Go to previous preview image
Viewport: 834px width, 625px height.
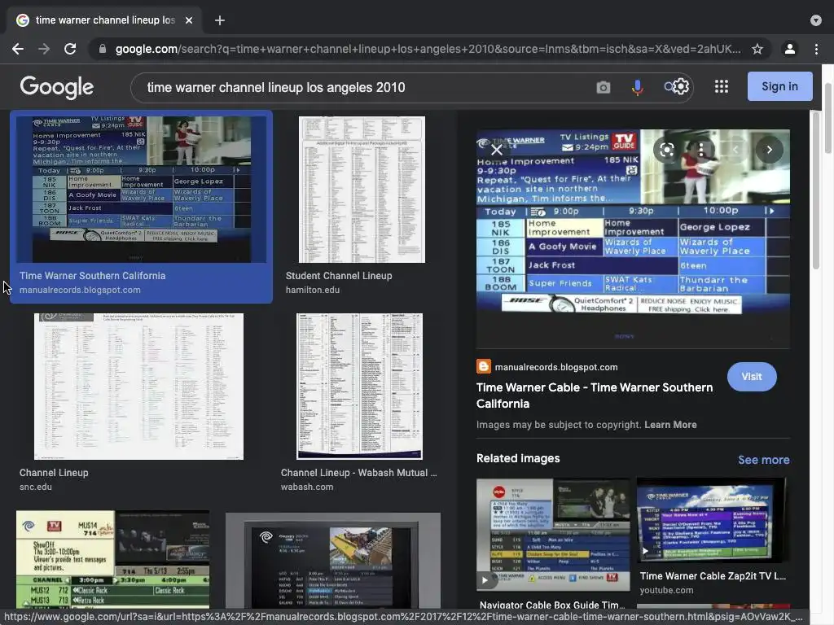pyautogui.click(x=735, y=150)
